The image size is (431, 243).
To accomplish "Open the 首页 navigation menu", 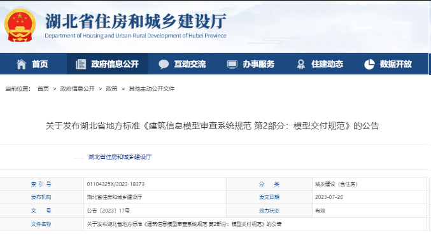I will (x=40, y=64).
